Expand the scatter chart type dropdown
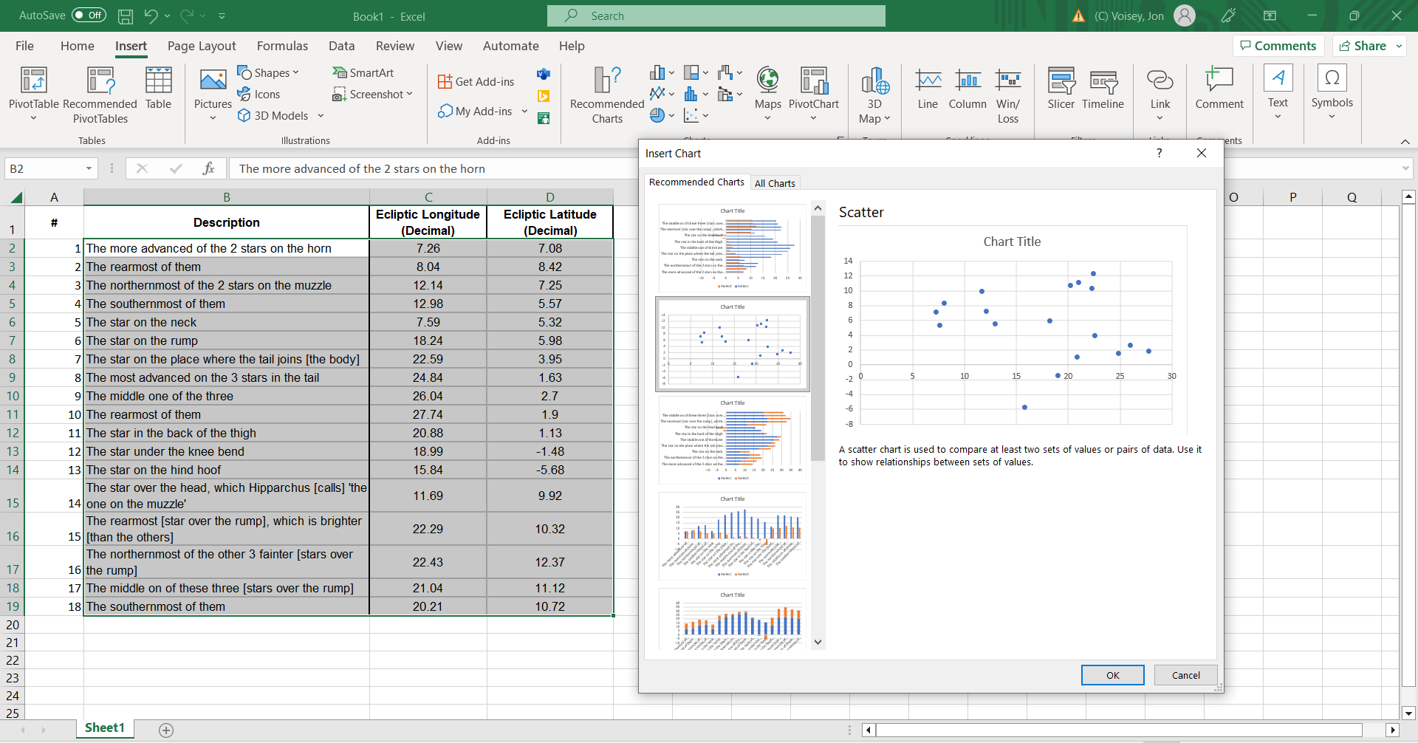This screenshot has width=1418, height=743. click(705, 115)
